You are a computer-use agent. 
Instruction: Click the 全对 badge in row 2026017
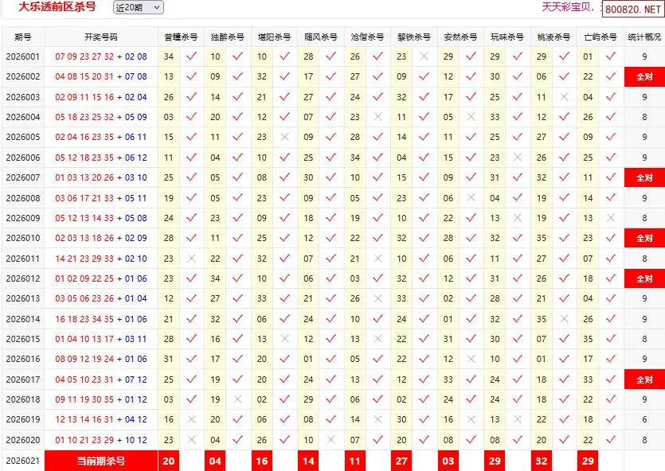pos(643,380)
